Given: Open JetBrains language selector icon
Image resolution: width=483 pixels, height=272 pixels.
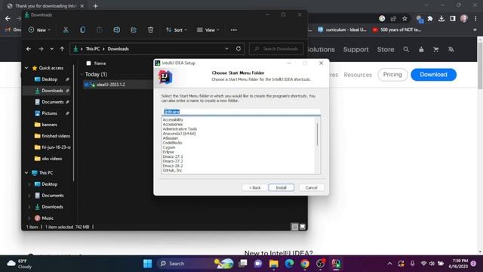Looking at the screenshot, I should [x=451, y=49].
